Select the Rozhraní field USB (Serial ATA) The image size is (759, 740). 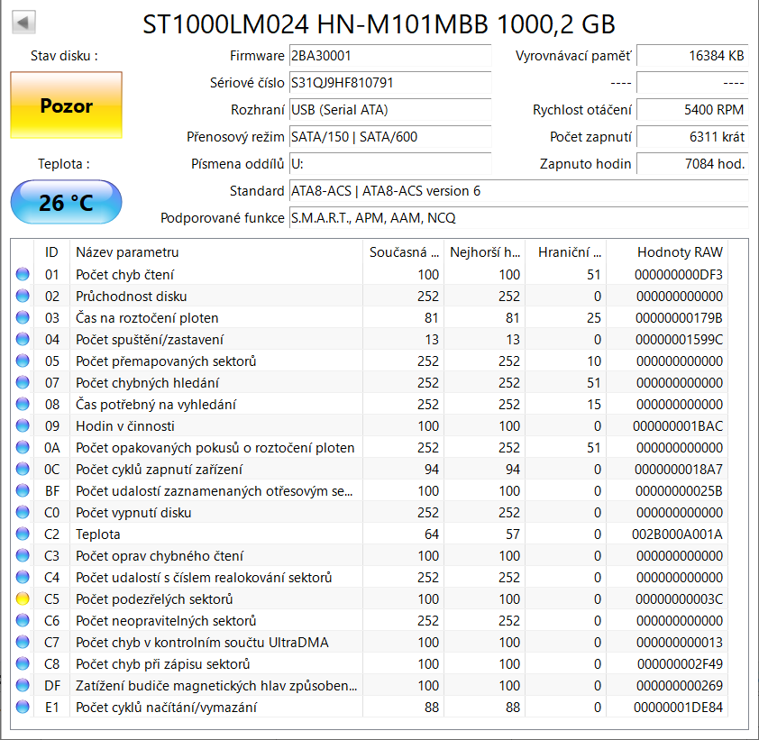(x=389, y=110)
